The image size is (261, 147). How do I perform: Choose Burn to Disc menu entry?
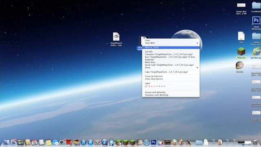click(171, 57)
